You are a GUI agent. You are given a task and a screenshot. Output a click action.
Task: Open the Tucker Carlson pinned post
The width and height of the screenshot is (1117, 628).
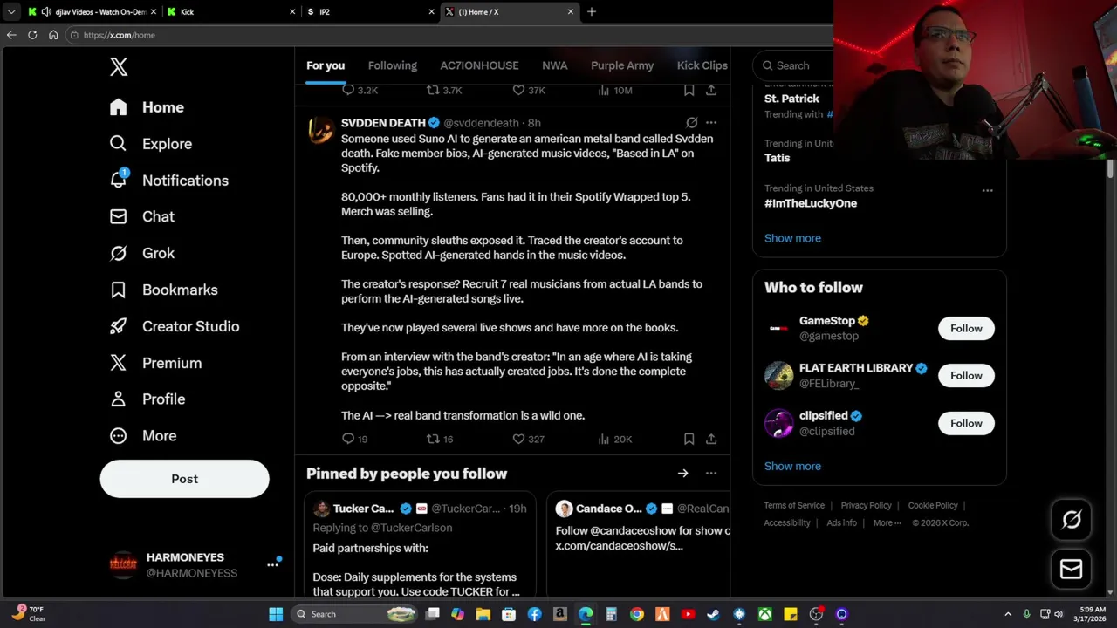420,546
